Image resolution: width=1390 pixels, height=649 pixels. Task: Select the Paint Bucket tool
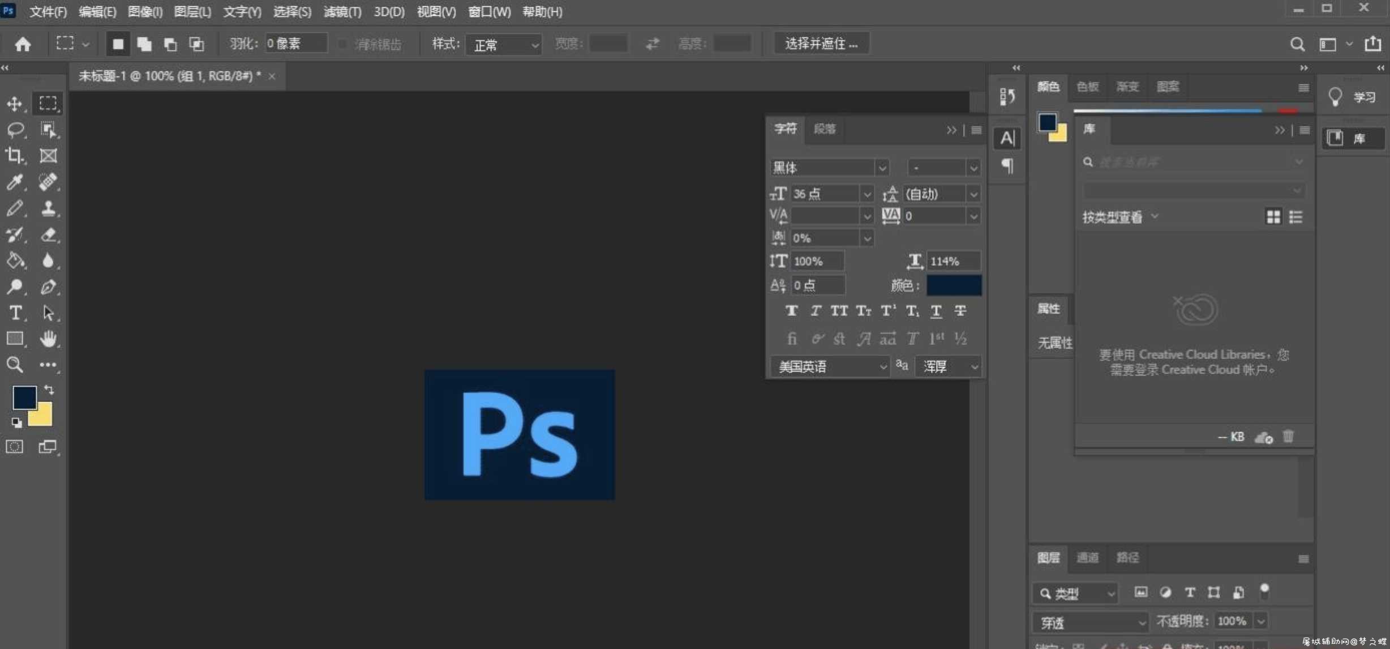point(15,261)
